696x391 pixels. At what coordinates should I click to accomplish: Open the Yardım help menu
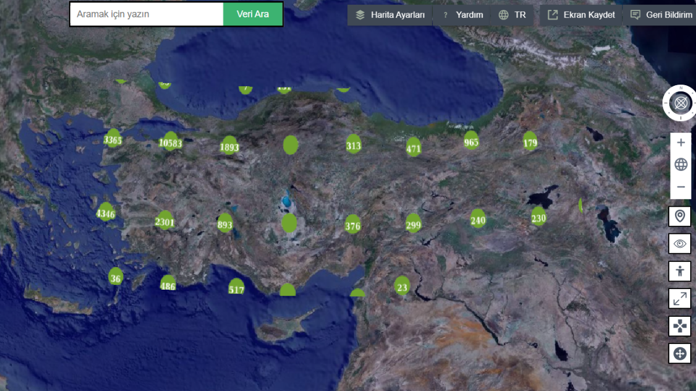tap(463, 15)
